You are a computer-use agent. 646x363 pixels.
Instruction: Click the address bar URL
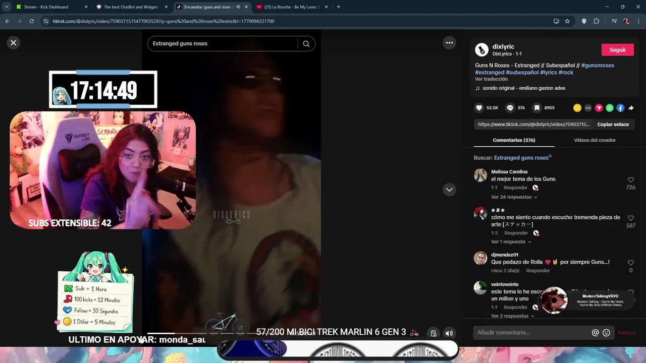(164, 21)
